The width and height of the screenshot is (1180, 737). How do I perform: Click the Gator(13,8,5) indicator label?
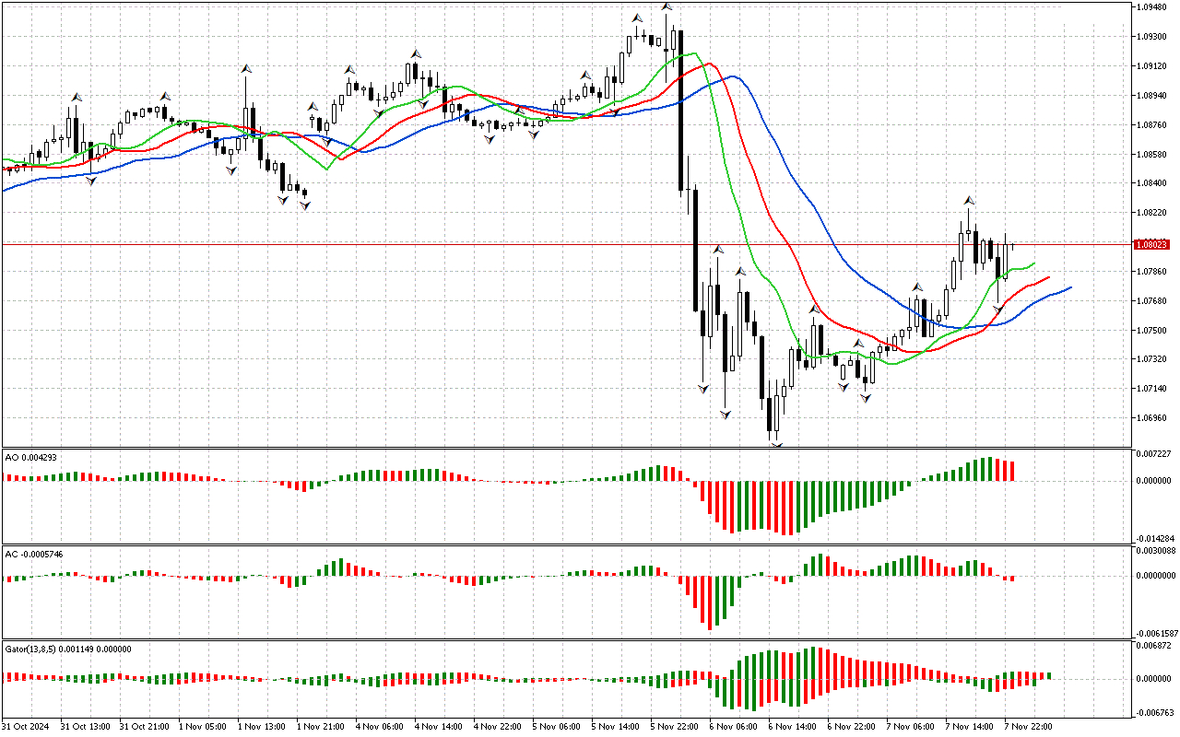point(68,649)
